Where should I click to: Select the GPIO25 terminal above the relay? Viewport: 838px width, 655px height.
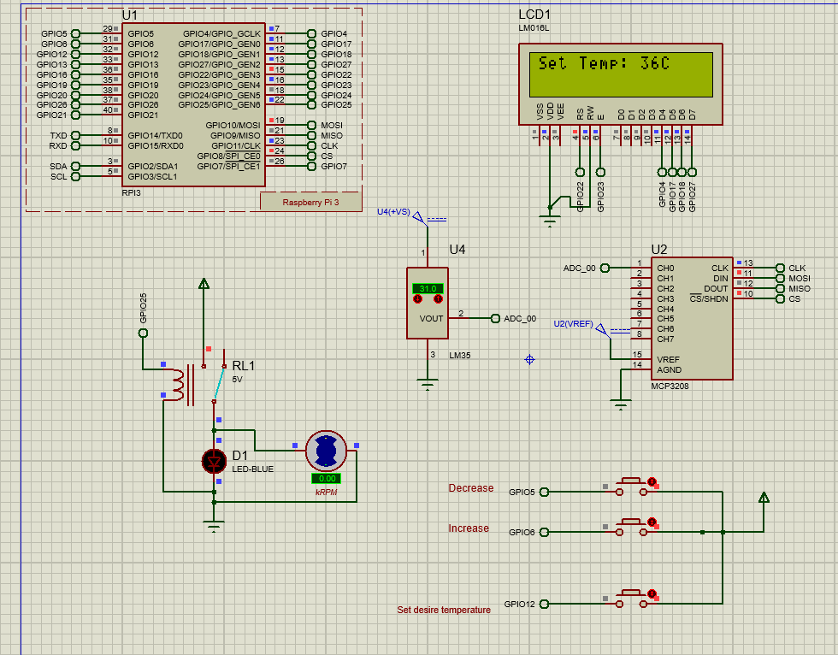click(143, 333)
